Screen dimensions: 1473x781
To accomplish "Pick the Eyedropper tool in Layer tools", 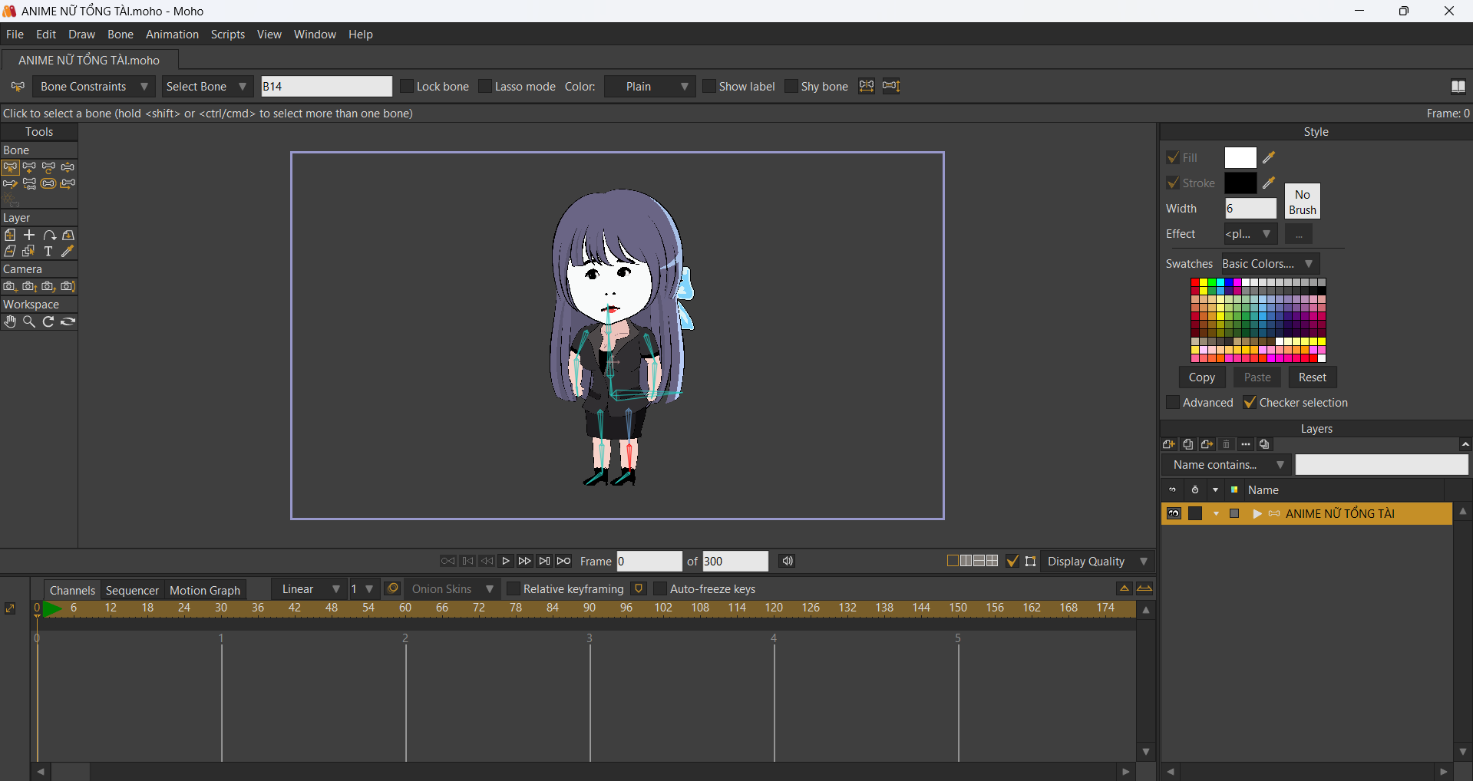I will point(68,252).
